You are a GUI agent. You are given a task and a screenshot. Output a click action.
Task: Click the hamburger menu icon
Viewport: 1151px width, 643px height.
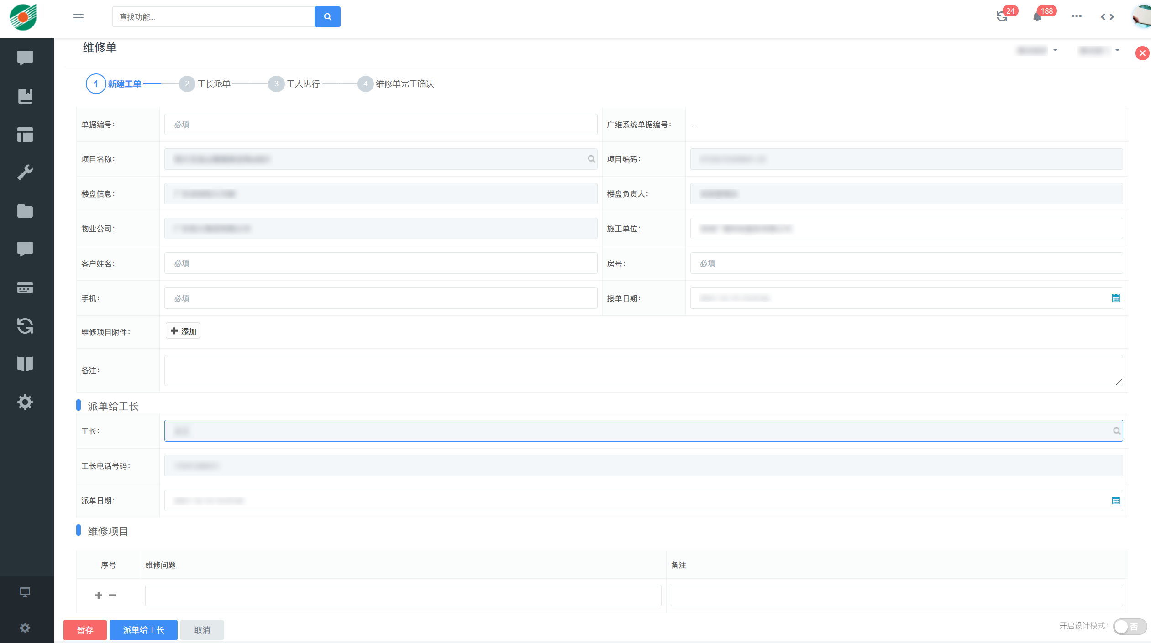click(78, 17)
